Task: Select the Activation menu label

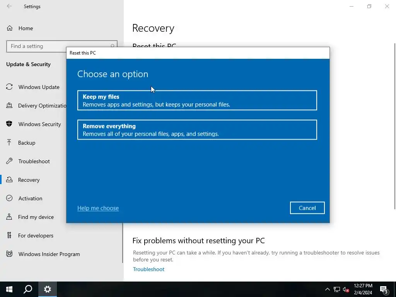Action: click(x=30, y=198)
